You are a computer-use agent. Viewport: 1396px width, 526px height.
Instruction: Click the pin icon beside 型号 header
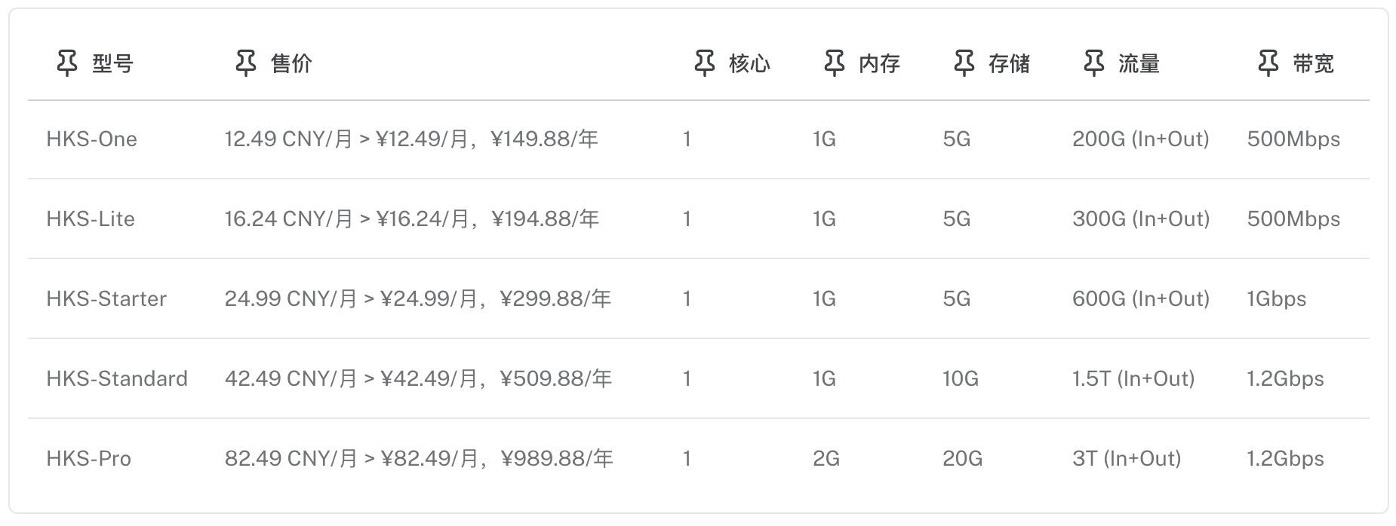pos(67,63)
